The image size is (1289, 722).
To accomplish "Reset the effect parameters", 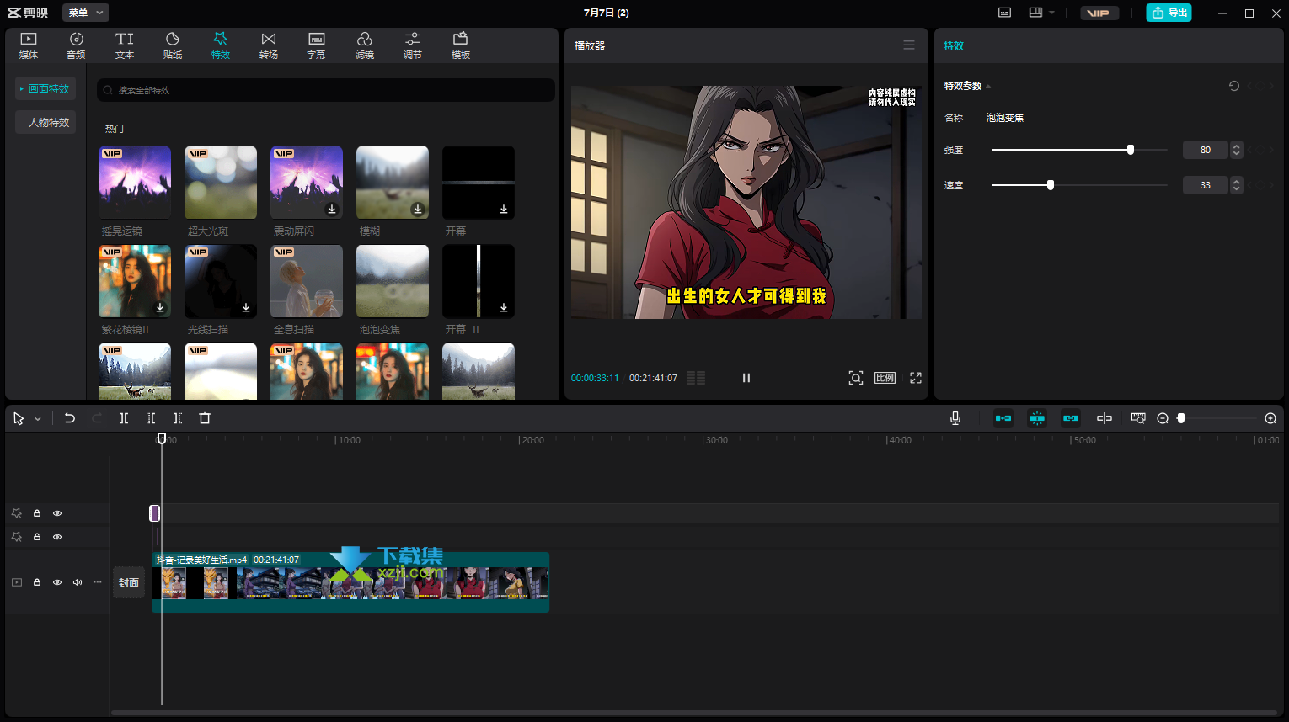I will [x=1234, y=86].
